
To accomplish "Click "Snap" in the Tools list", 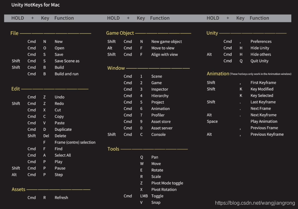I will tap(156, 203).
